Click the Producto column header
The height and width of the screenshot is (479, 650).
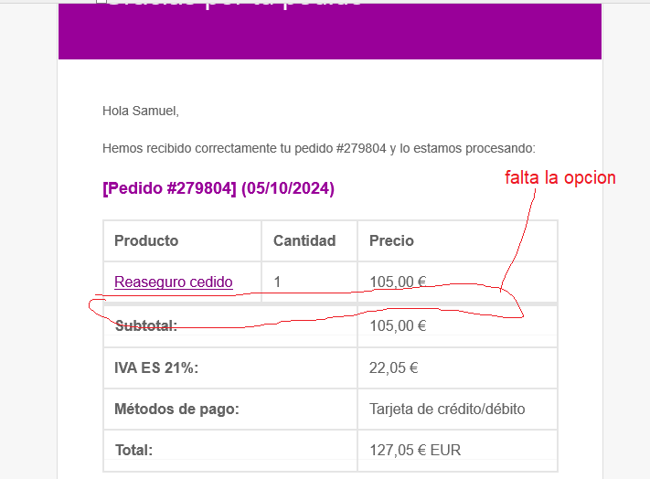[x=146, y=240]
